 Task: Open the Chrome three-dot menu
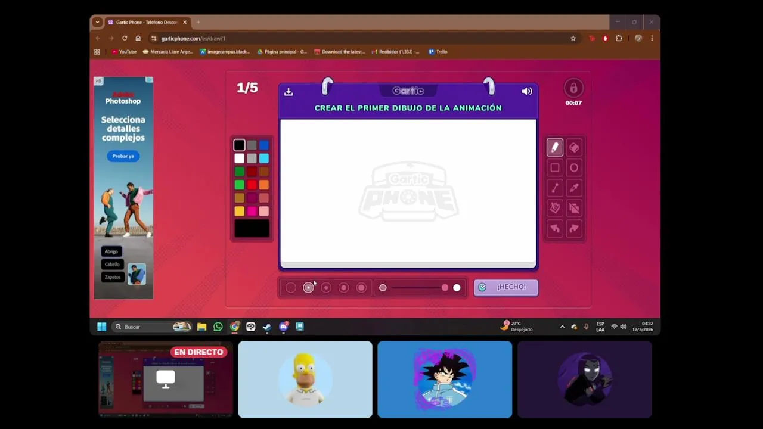(x=652, y=38)
